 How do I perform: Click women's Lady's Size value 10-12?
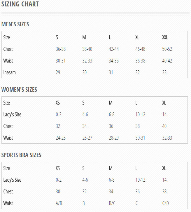[140, 114]
